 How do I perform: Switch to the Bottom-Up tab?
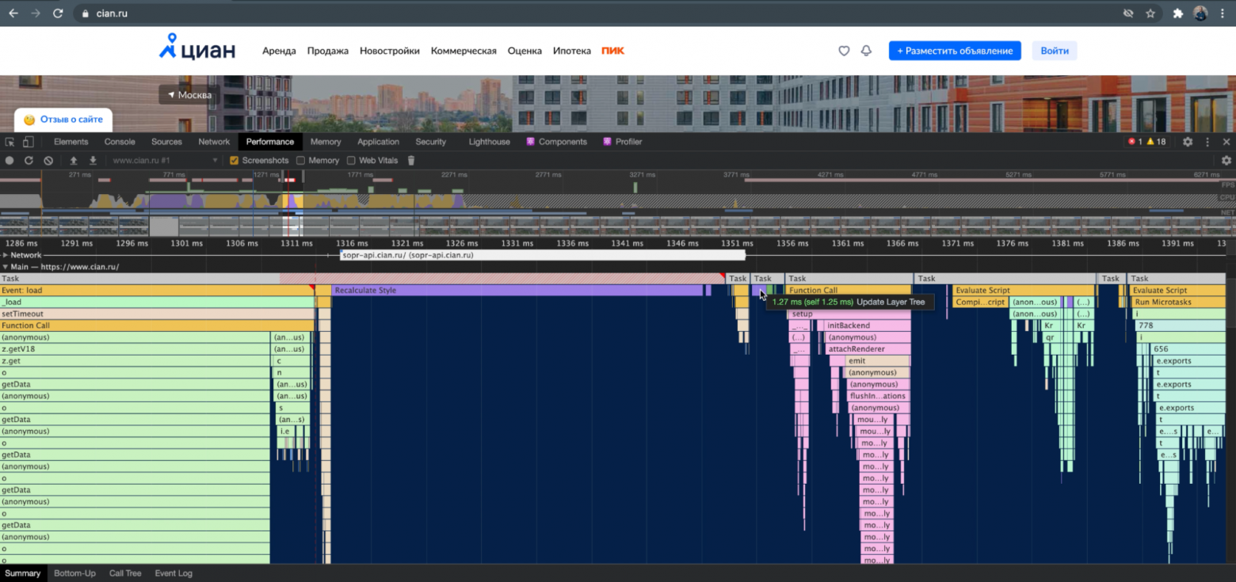pyautogui.click(x=74, y=572)
